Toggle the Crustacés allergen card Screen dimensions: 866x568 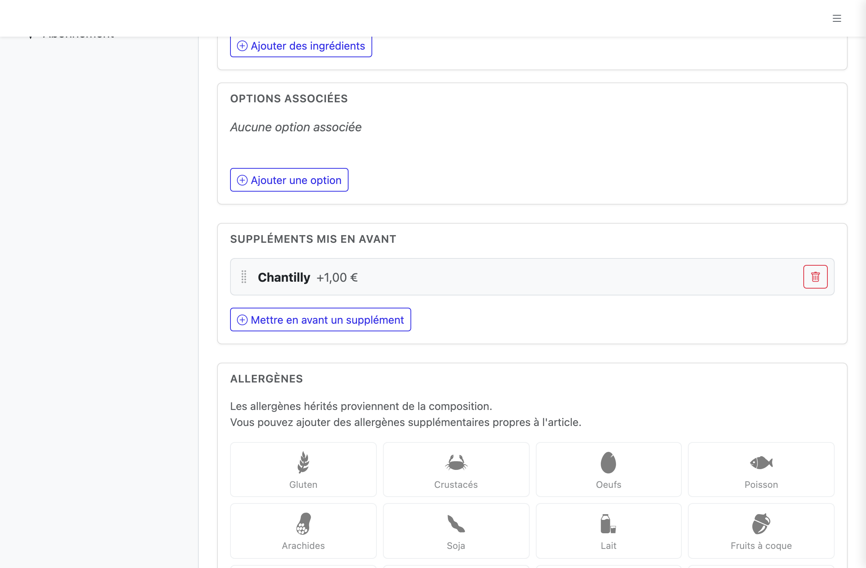[x=456, y=470]
